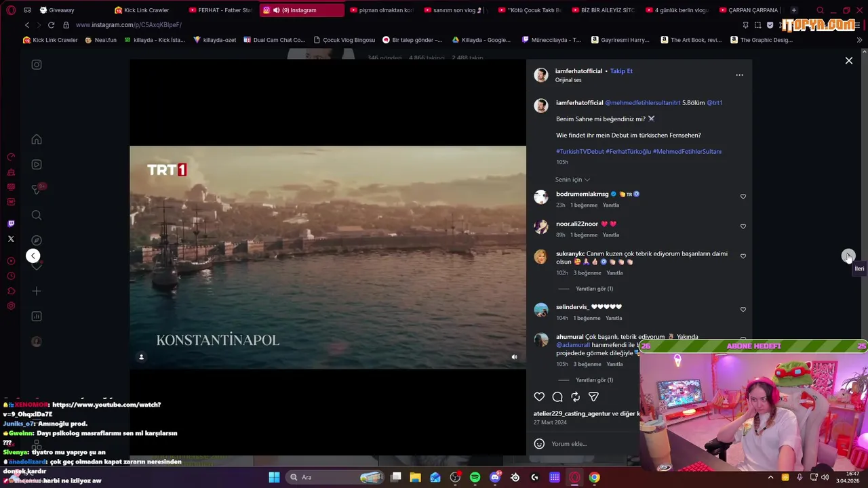
Task: Reply to bodrumemlakmsg with Yanıtla
Action: point(611,205)
